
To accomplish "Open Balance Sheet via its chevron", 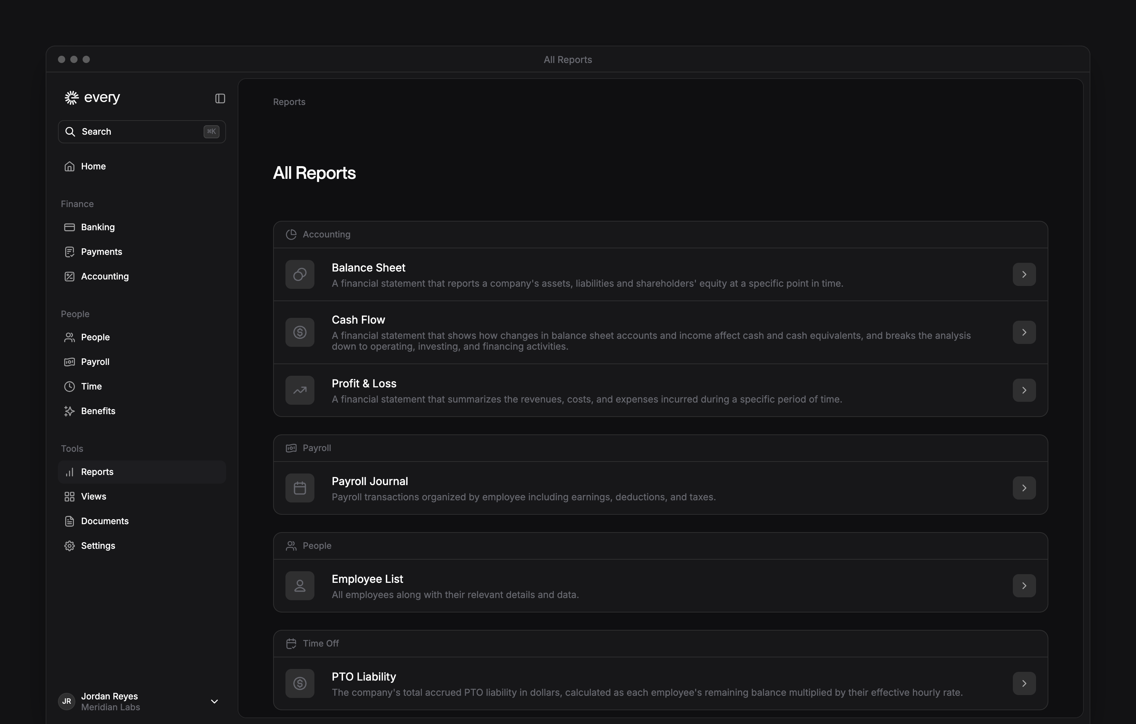I will pyautogui.click(x=1024, y=274).
